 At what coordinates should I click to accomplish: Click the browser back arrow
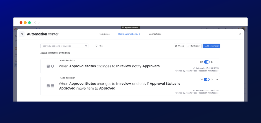(35, 23)
